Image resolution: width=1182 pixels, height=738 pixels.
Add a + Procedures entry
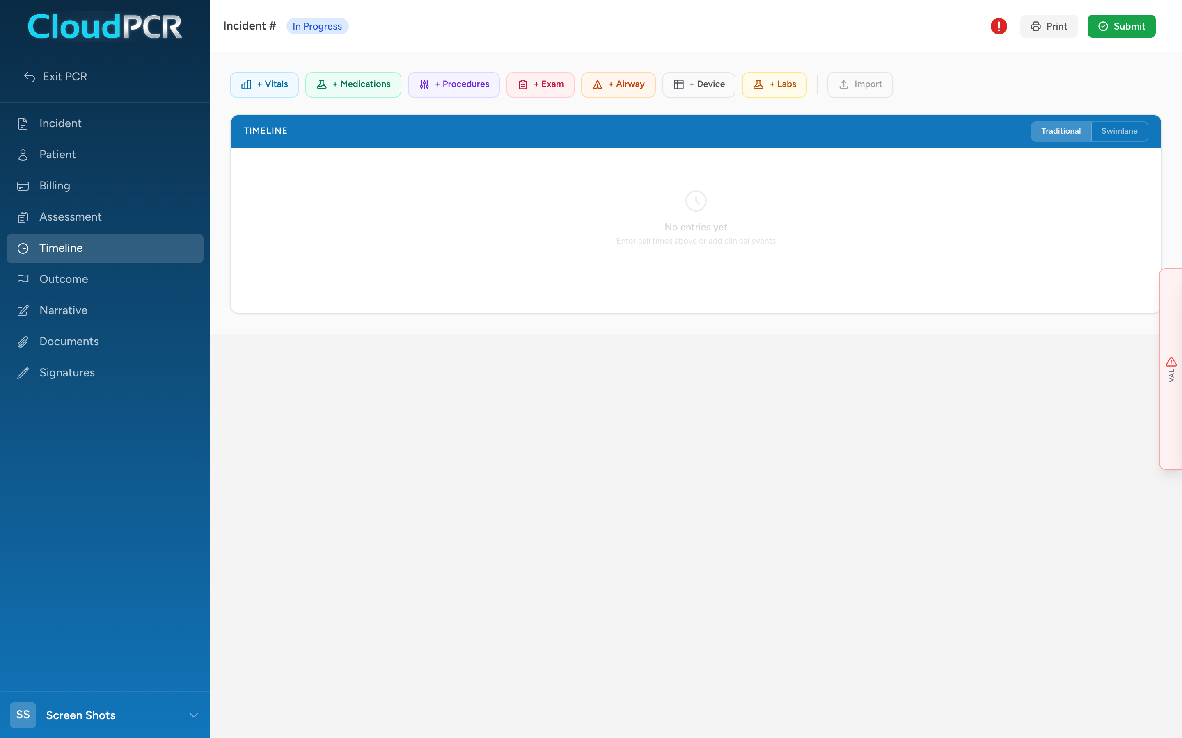pyautogui.click(x=454, y=85)
